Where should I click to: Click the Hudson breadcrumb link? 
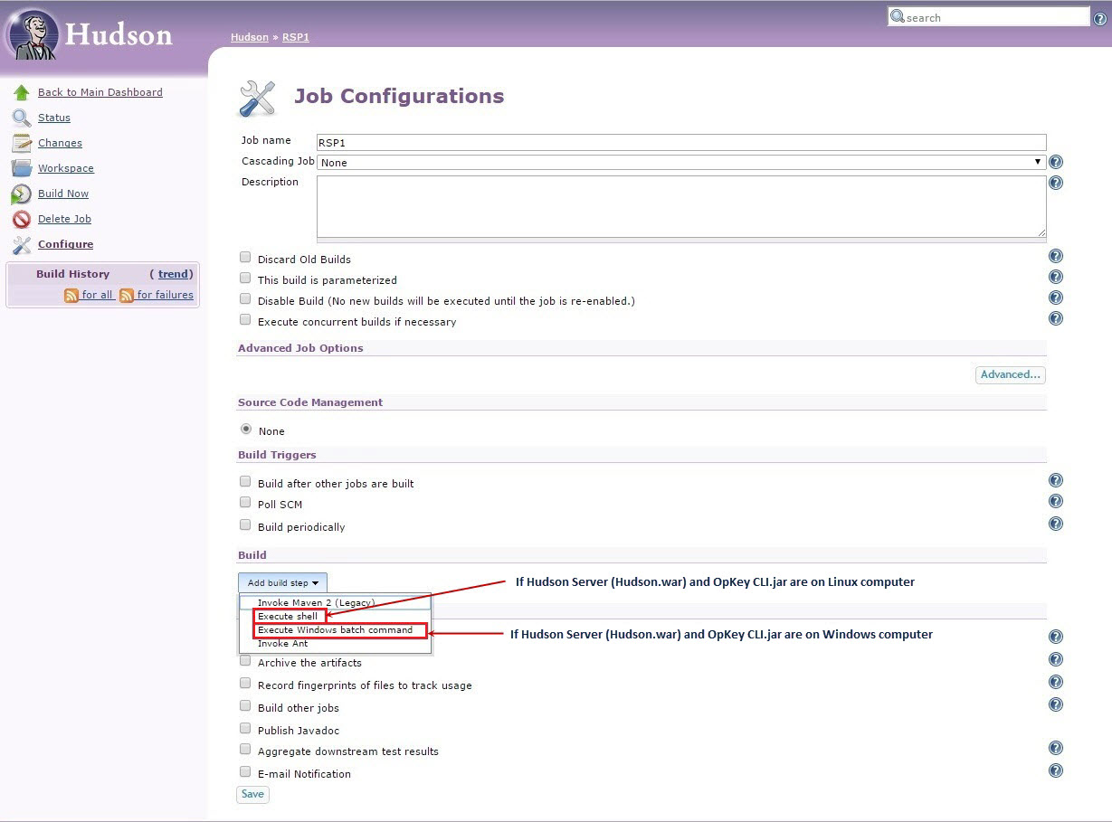tap(250, 37)
